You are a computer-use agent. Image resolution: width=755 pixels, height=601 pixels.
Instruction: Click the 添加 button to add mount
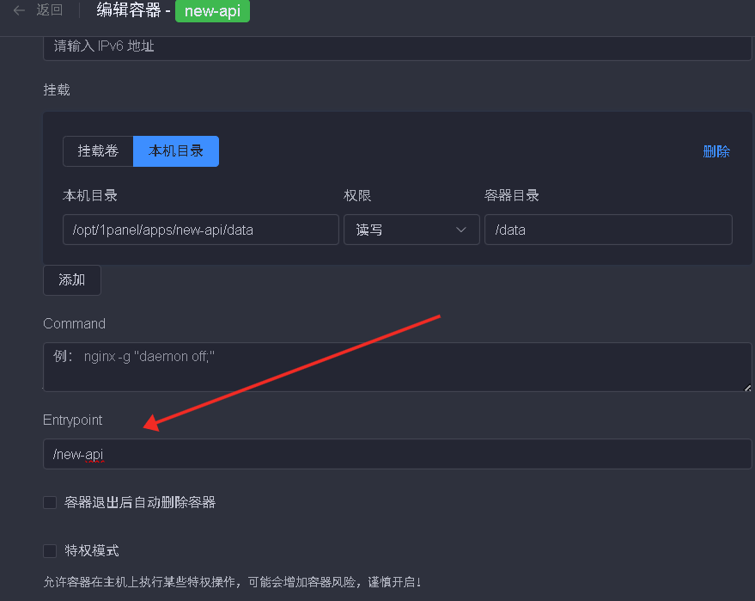pyautogui.click(x=72, y=280)
